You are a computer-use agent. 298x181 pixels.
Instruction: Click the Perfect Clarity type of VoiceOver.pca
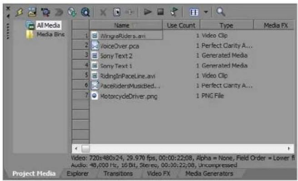coord(227,45)
